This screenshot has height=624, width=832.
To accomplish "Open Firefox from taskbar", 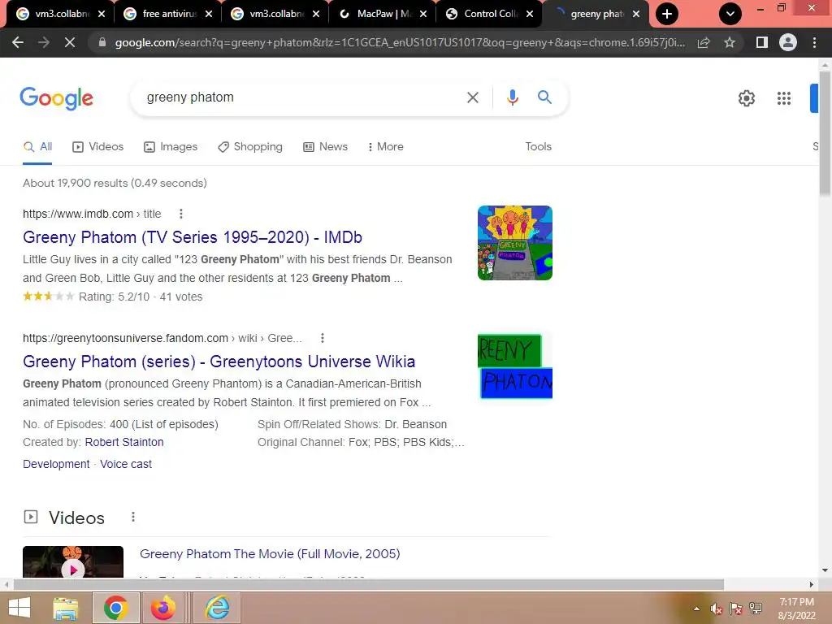I will click(163, 608).
